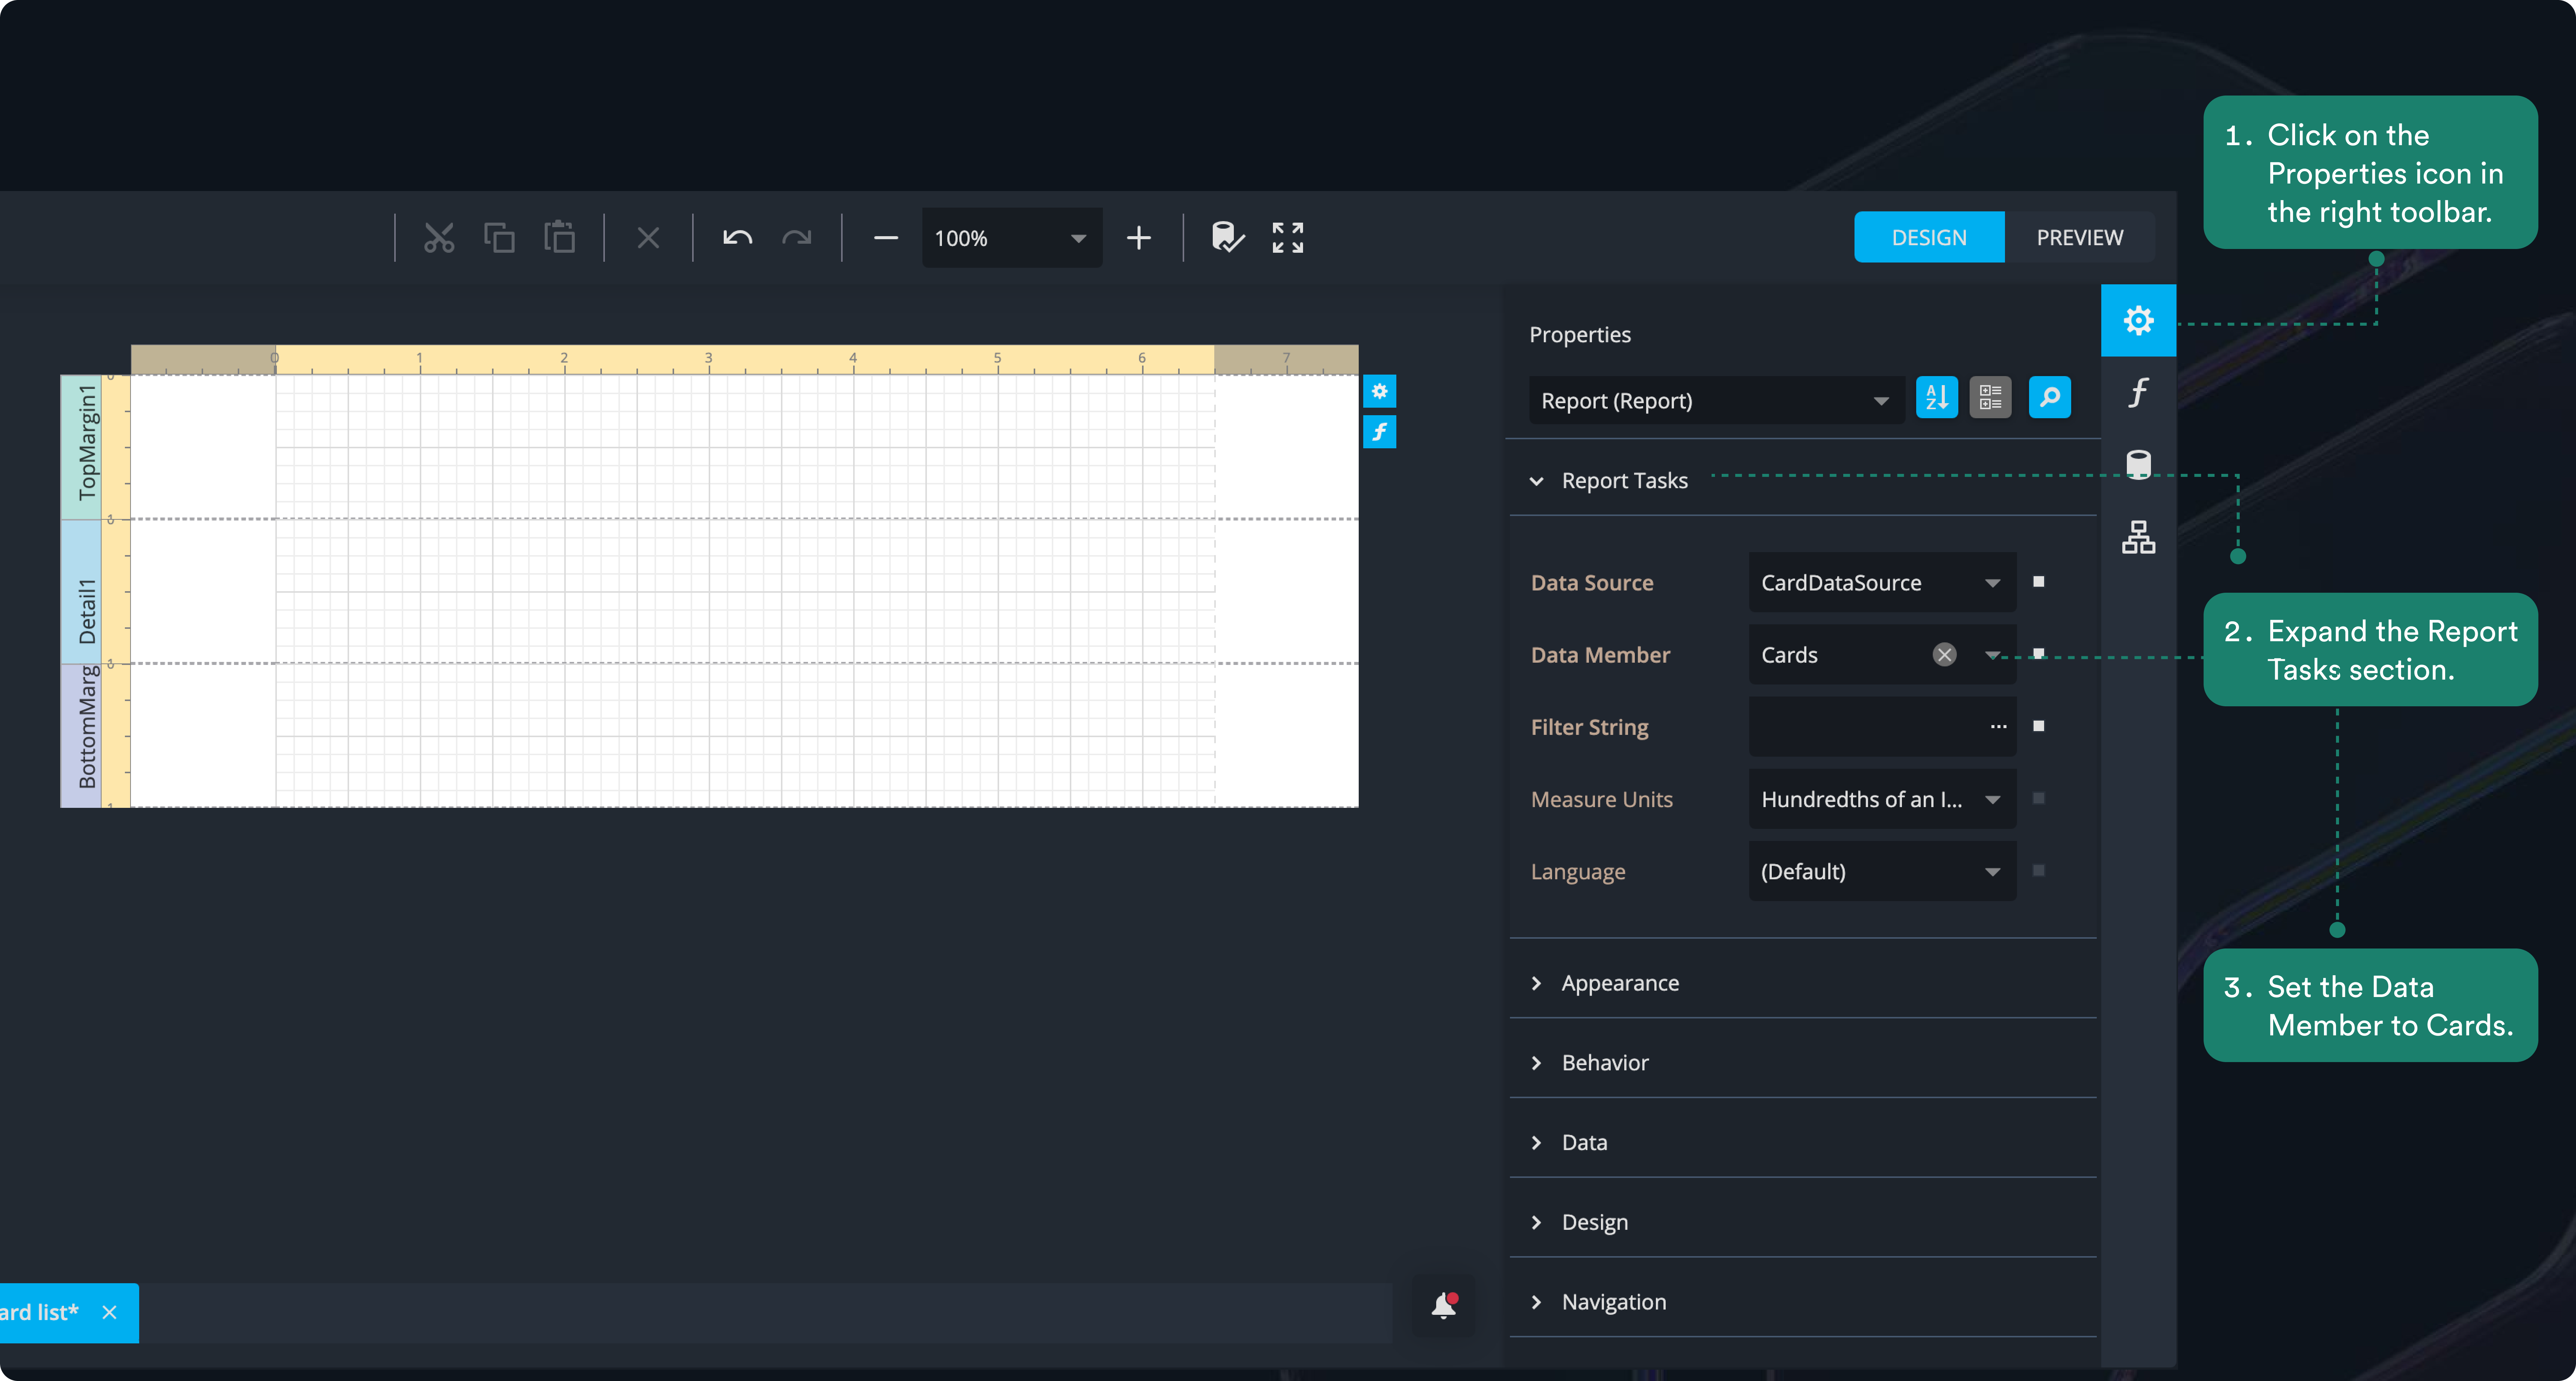
Task: Sort properties alphabetically A-Z
Action: coord(1937,398)
